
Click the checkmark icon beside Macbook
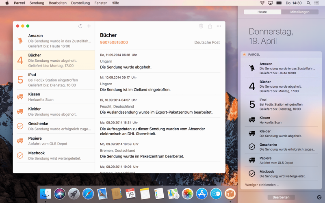(20, 155)
